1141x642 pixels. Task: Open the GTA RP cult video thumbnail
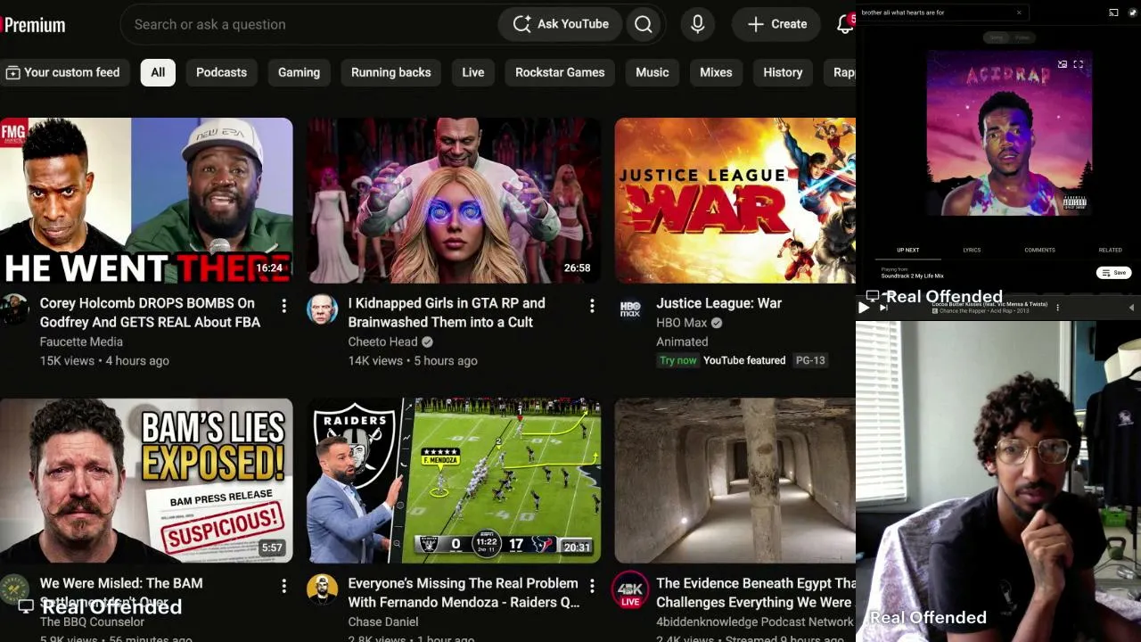click(x=454, y=201)
